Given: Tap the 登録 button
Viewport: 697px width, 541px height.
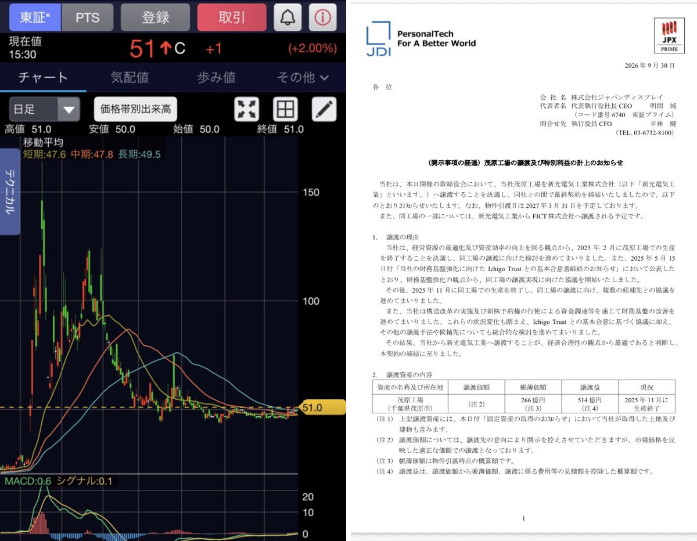Looking at the screenshot, I should pyautogui.click(x=155, y=17).
